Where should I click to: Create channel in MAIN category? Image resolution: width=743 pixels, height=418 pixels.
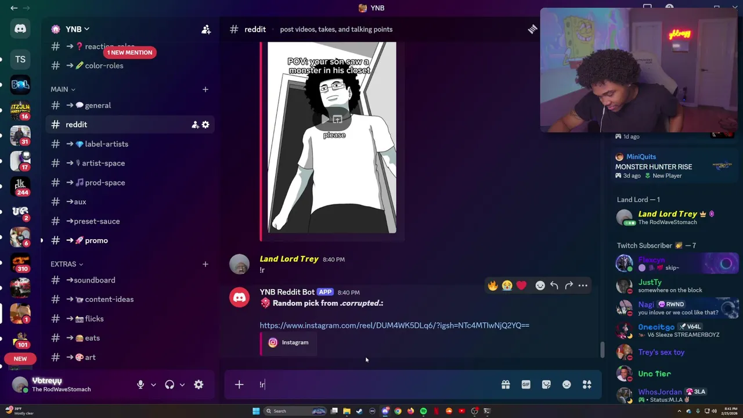point(205,89)
